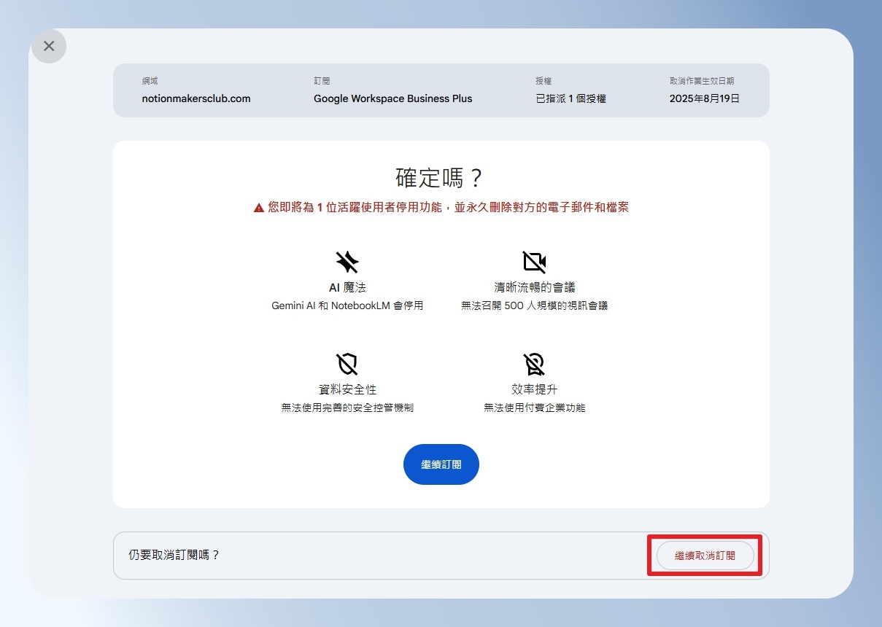Image resolution: width=882 pixels, height=627 pixels.
Task: Click the 清晰流暢的會議 title
Action: click(534, 287)
